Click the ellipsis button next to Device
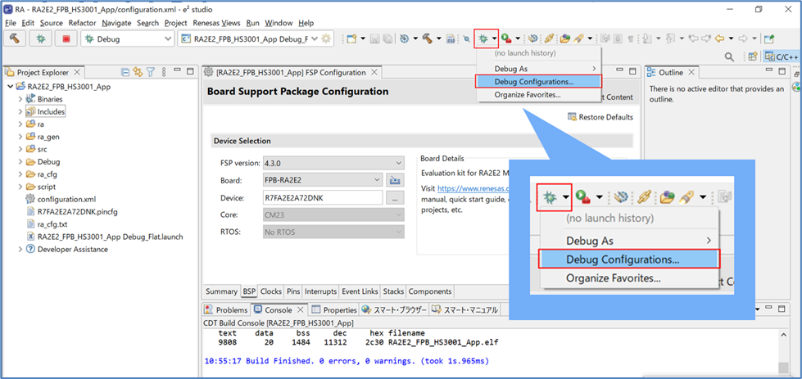802x379 pixels. [x=395, y=198]
